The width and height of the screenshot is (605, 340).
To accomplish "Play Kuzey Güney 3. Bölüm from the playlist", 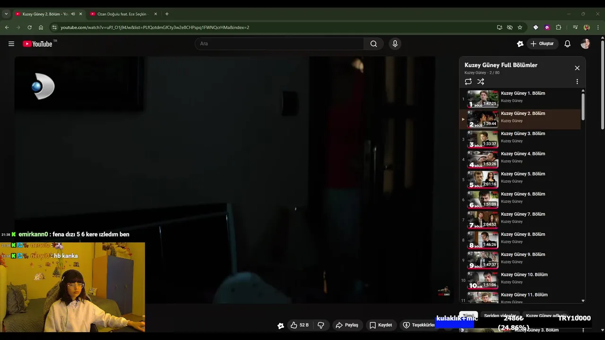I will pyautogui.click(x=520, y=139).
